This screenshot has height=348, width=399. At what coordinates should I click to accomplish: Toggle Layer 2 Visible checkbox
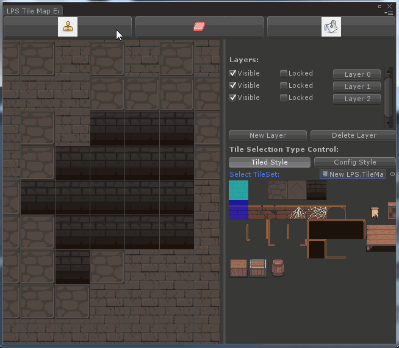click(232, 98)
